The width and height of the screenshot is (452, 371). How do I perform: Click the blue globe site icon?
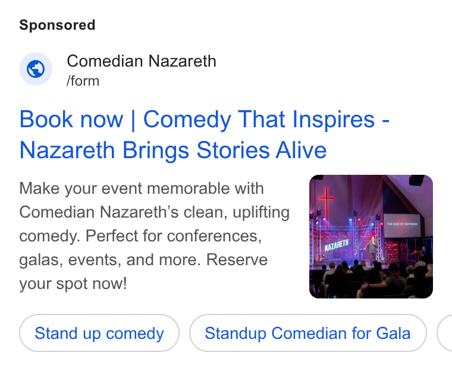pos(36,69)
